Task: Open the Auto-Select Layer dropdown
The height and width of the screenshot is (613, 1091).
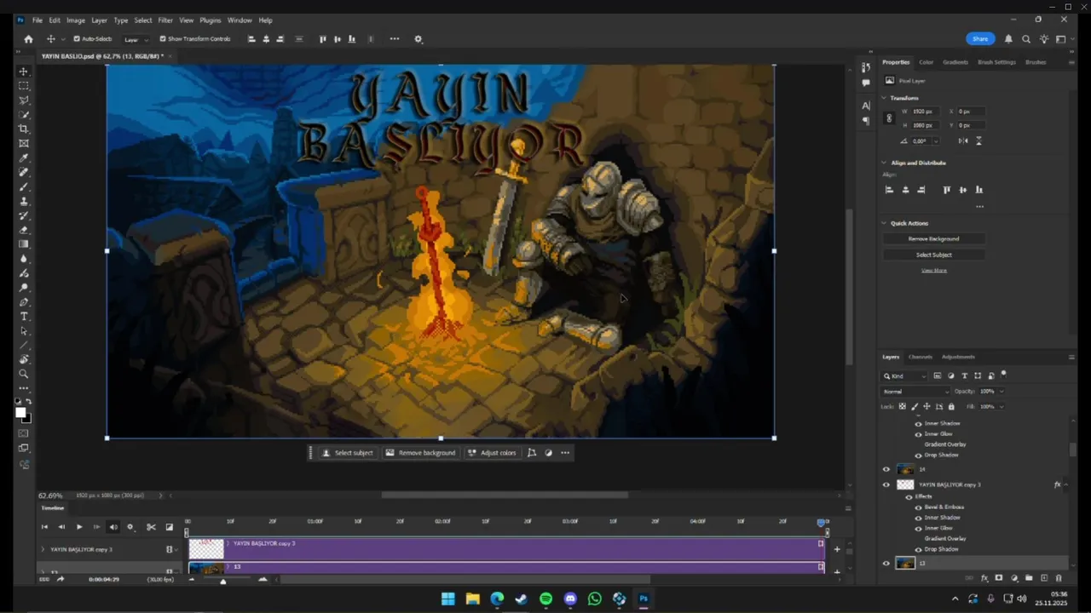Action: point(136,39)
